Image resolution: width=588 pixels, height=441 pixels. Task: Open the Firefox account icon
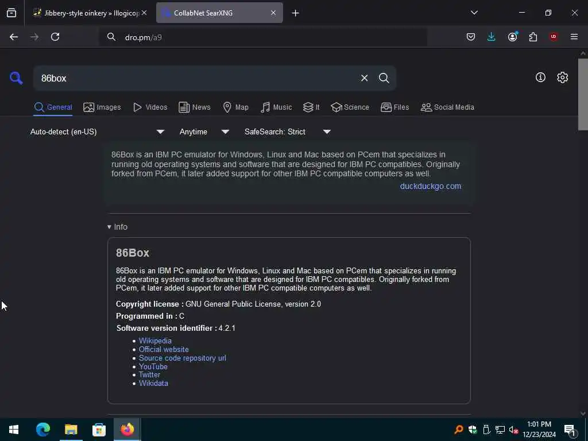tap(512, 37)
